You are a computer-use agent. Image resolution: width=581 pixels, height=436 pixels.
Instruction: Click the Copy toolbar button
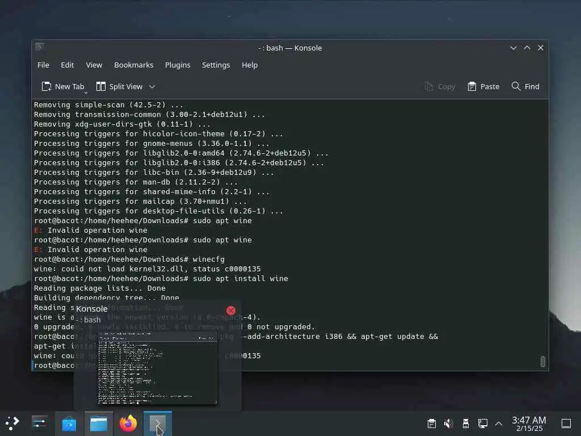point(440,86)
